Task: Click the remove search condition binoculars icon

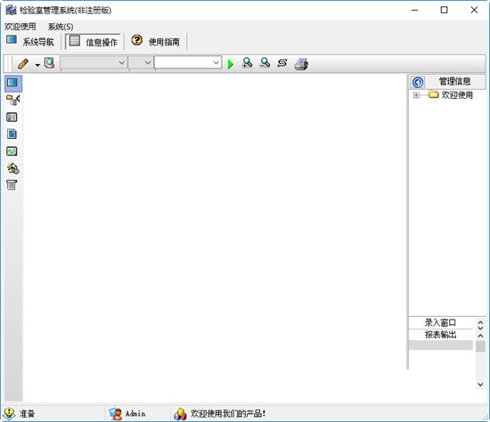Action: [x=265, y=63]
